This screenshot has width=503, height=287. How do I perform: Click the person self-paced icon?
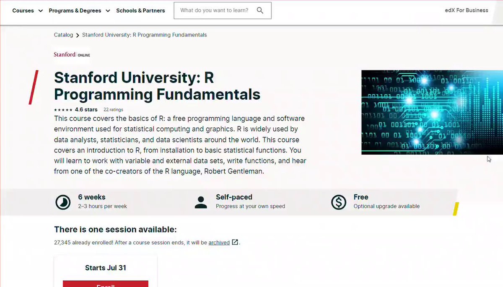pyautogui.click(x=201, y=202)
